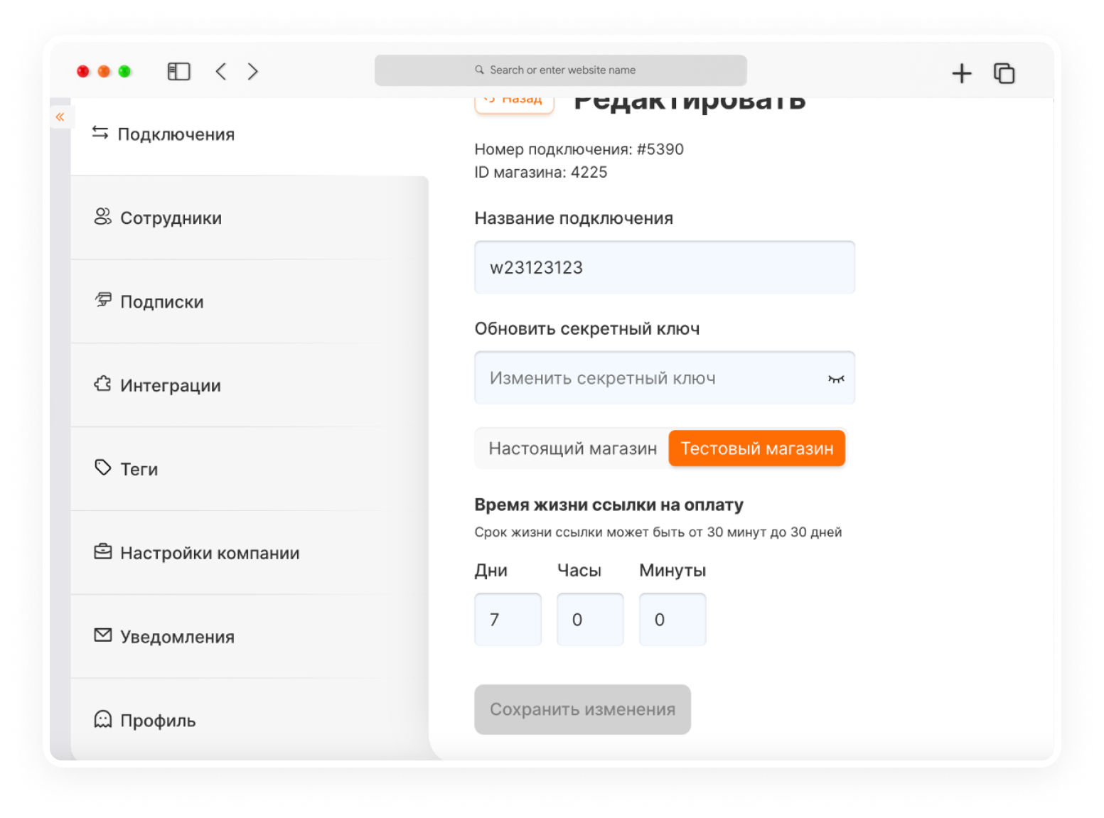Click the Настройки компании briefcase icon
This screenshot has width=1104, height=818.
(x=102, y=551)
